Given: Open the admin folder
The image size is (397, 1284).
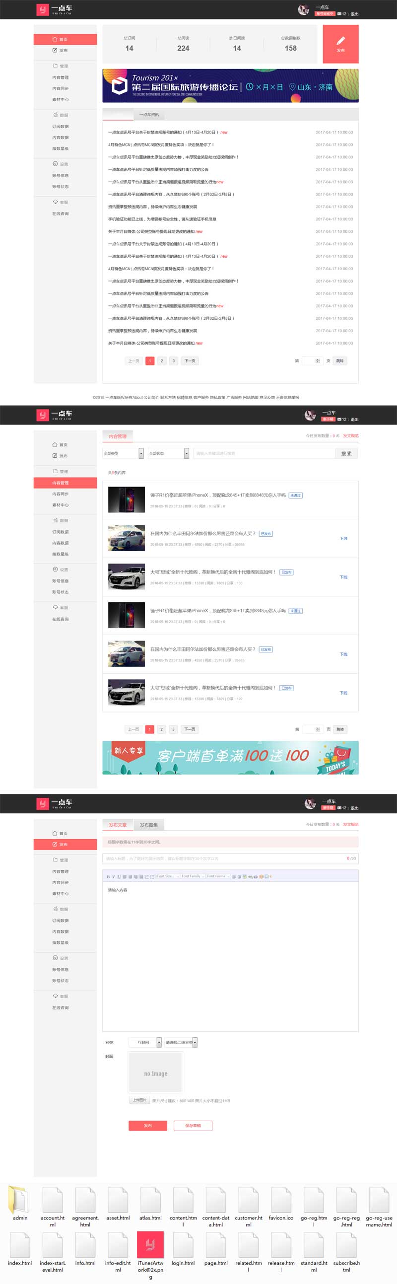Looking at the screenshot, I should click(20, 1203).
